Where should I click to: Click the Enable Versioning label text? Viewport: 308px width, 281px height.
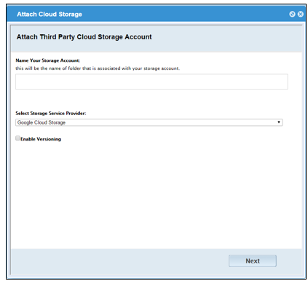pyautogui.click(x=41, y=139)
